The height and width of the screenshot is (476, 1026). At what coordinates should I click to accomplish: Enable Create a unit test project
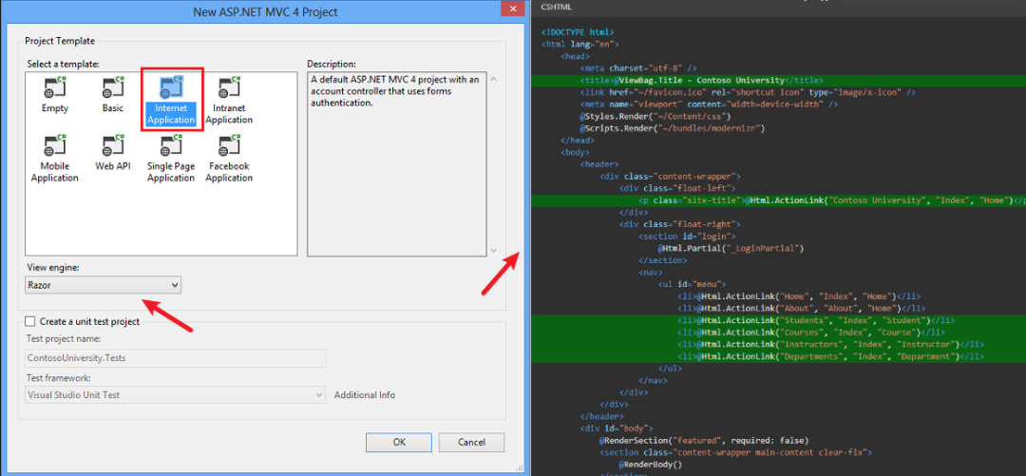pos(29,321)
